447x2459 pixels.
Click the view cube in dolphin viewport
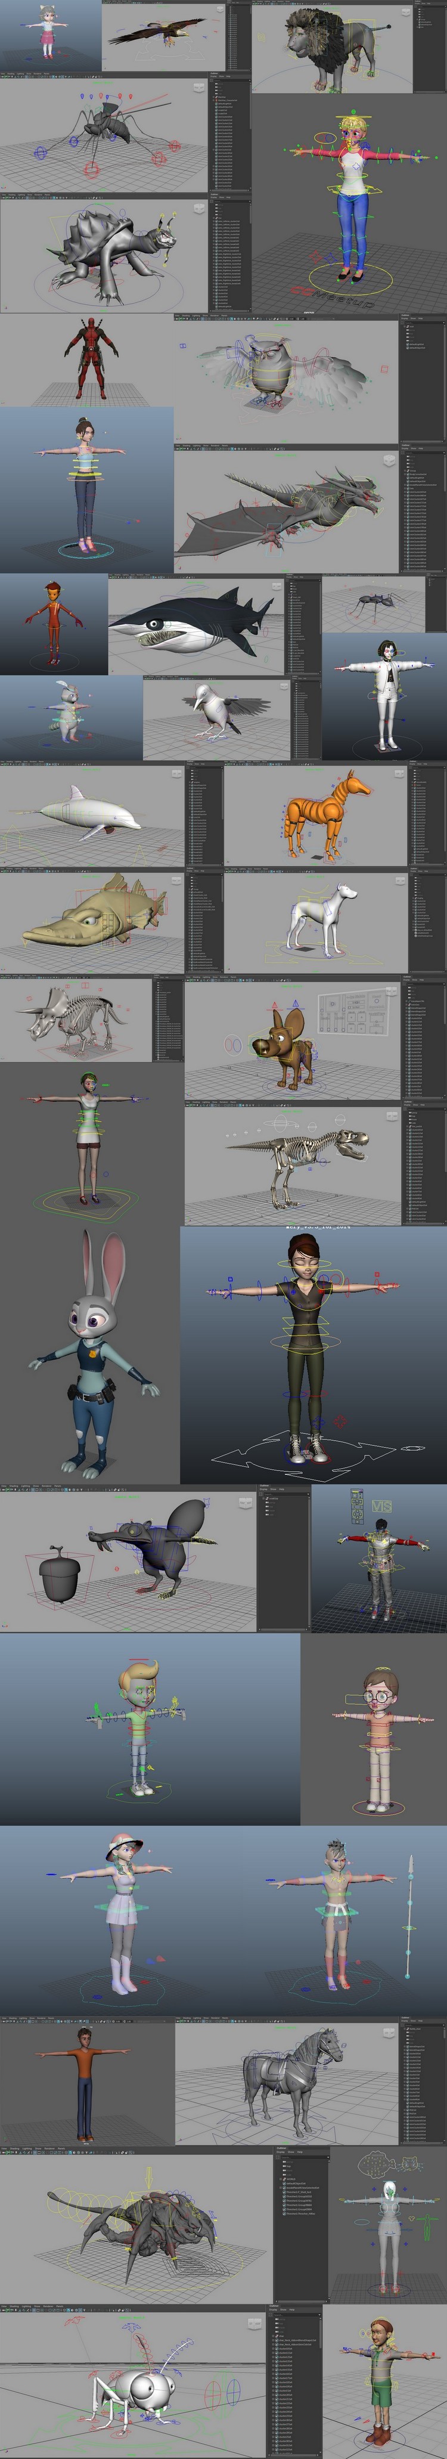[x=176, y=775]
